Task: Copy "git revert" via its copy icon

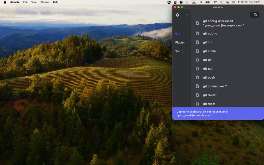Action: pos(197,95)
